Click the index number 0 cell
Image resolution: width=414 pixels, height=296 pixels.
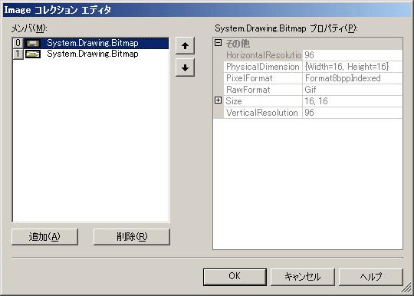18,43
